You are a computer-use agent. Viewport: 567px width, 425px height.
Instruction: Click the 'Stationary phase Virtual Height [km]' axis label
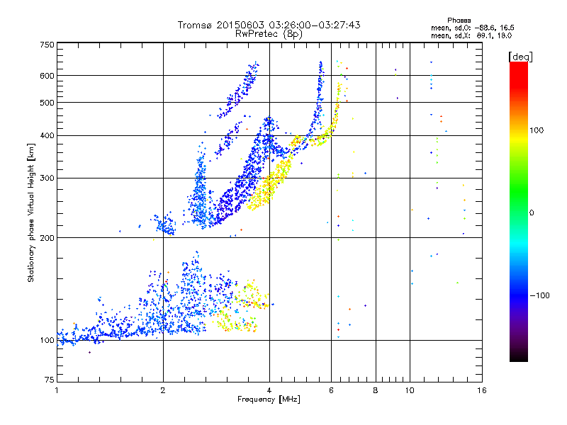click(x=31, y=213)
